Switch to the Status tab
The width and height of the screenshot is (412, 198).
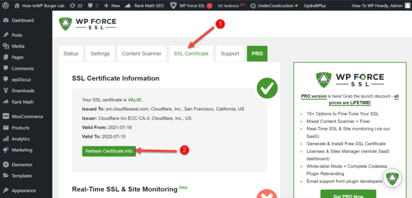coord(71,54)
